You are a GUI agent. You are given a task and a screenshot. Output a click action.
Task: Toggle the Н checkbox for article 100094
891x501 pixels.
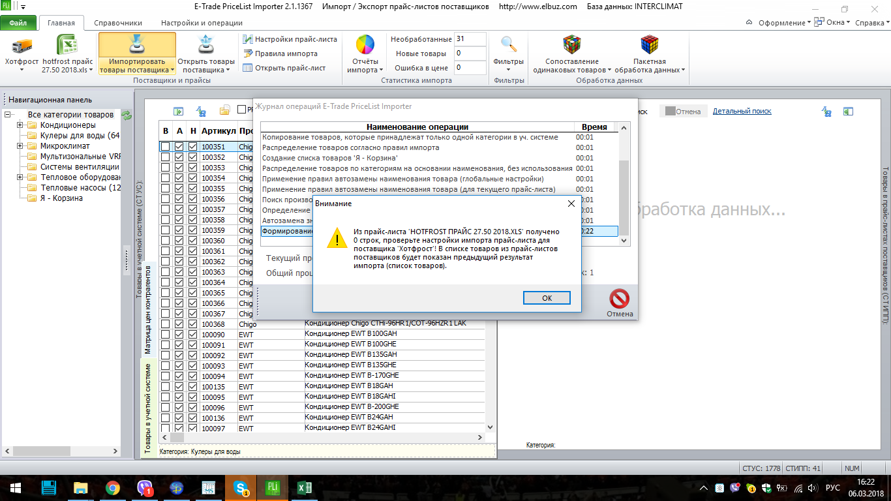[192, 376]
